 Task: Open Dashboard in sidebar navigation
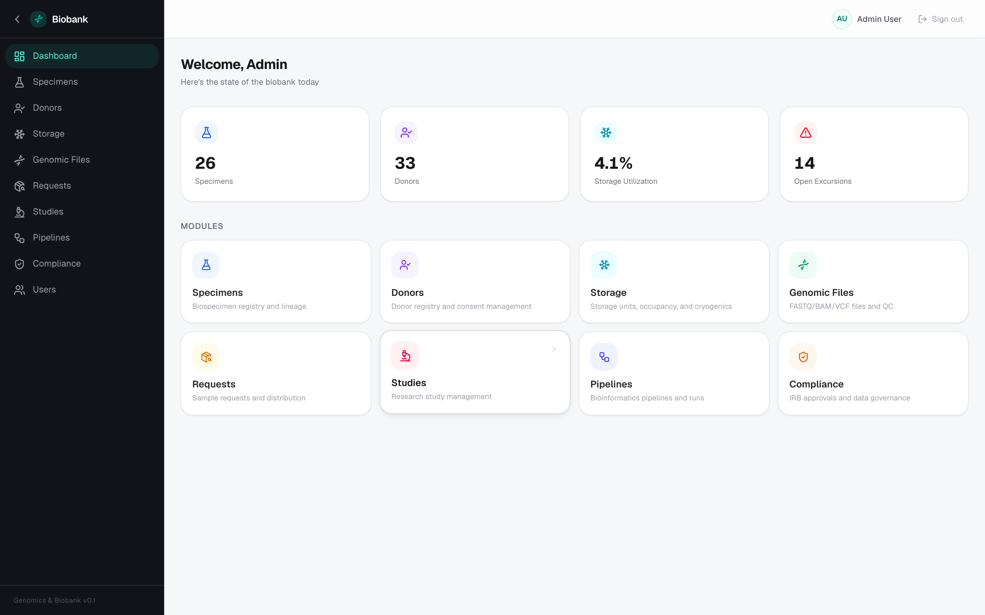pos(82,56)
